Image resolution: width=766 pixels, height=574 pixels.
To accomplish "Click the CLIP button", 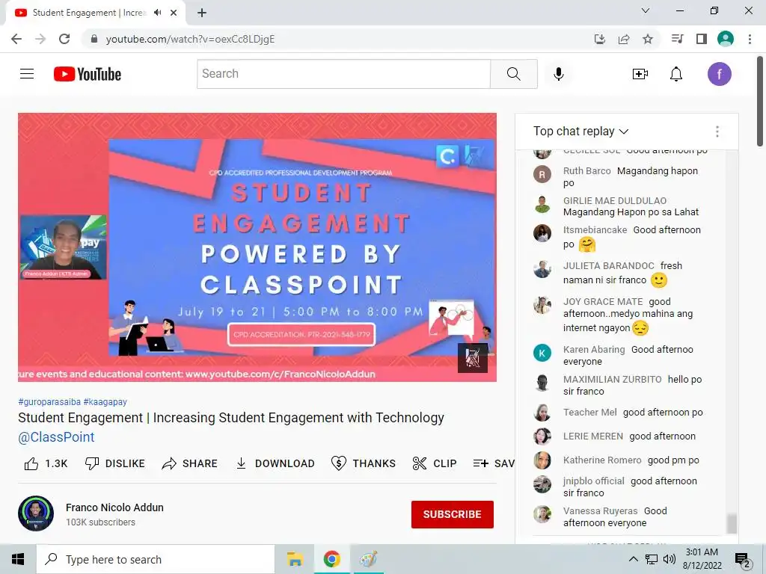I will [x=435, y=463].
